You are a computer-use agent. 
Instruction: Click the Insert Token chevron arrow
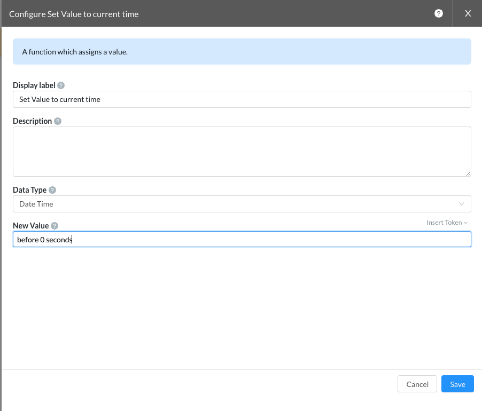[466, 223]
